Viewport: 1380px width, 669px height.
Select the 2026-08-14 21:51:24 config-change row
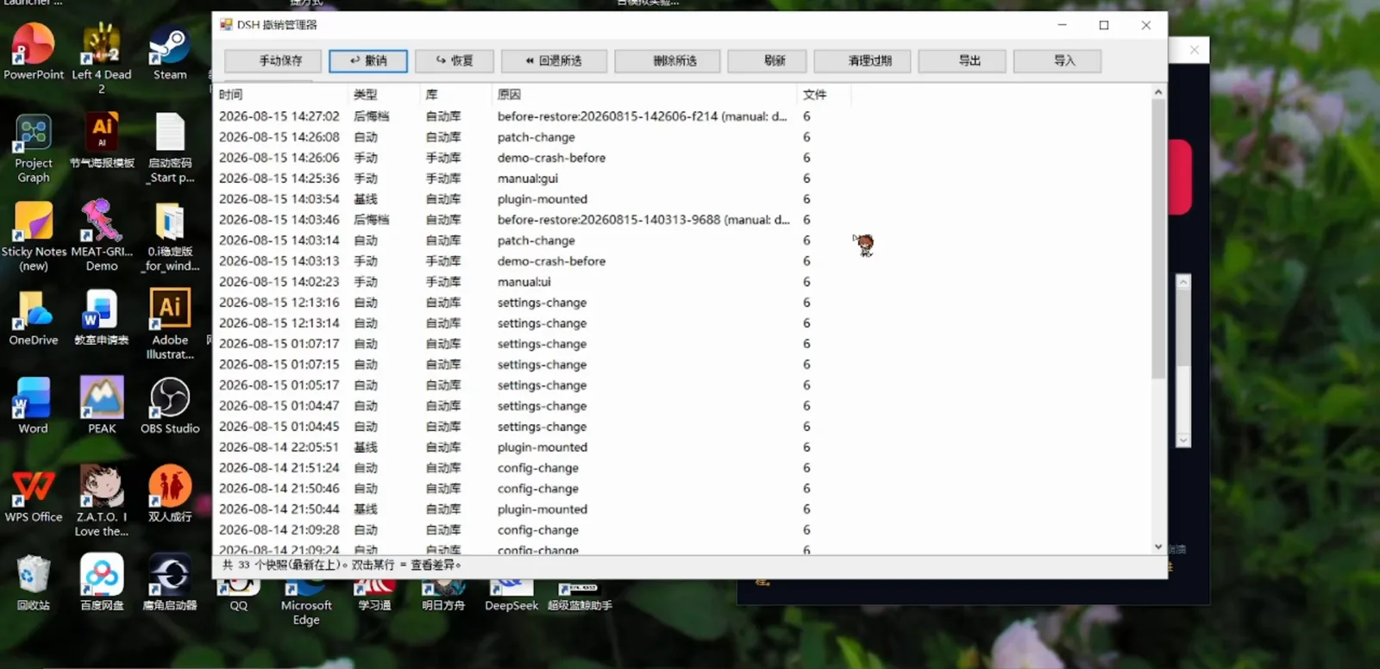click(x=531, y=468)
